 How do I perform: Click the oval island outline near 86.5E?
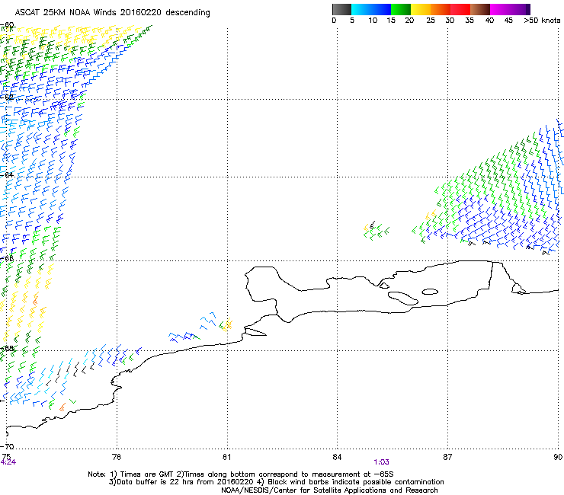coord(430,292)
